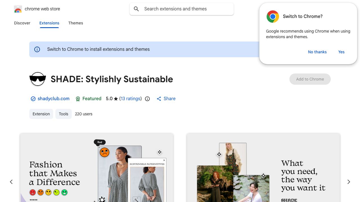Click the share icon next to Share
Viewport: 360px width, 202px height.
pyautogui.click(x=159, y=99)
